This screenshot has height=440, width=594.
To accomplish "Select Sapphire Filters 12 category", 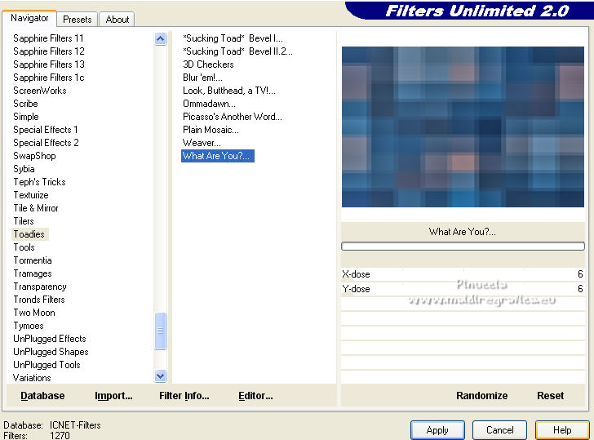I will (48, 51).
